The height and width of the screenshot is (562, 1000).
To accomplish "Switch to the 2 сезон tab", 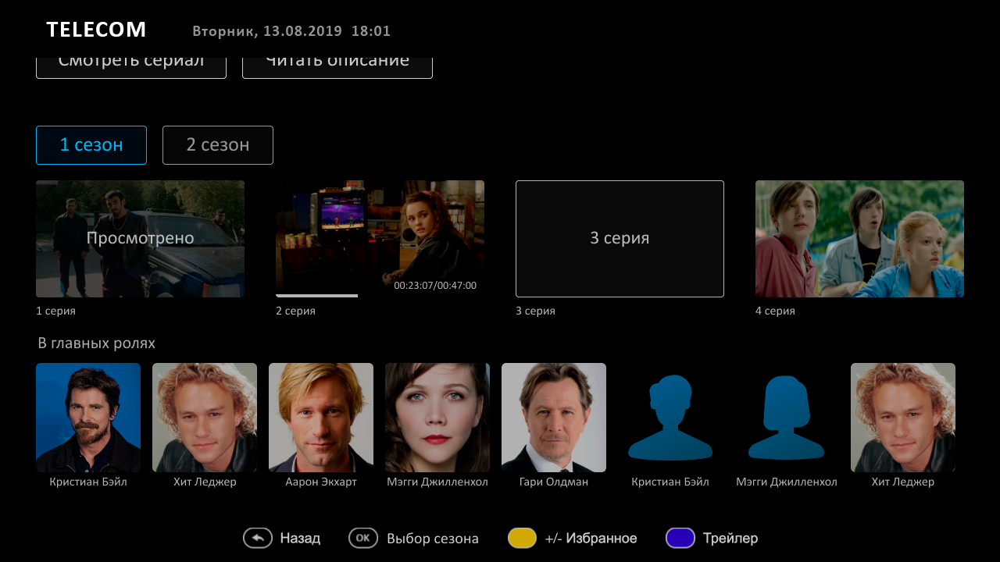I will point(218,145).
